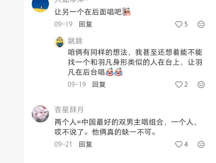Like 杏星辞月's comment with 4 likes
This screenshot has width=216, height=163.
coord(179,144)
